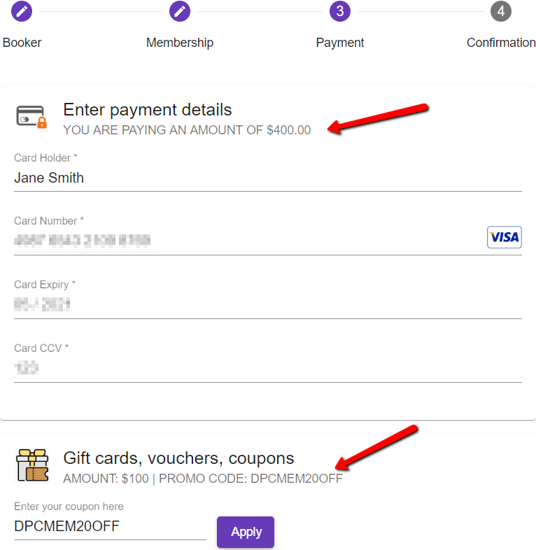The height and width of the screenshot is (550, 536).
Task: Focus the Card CCV field
Action: click(268, 367)
